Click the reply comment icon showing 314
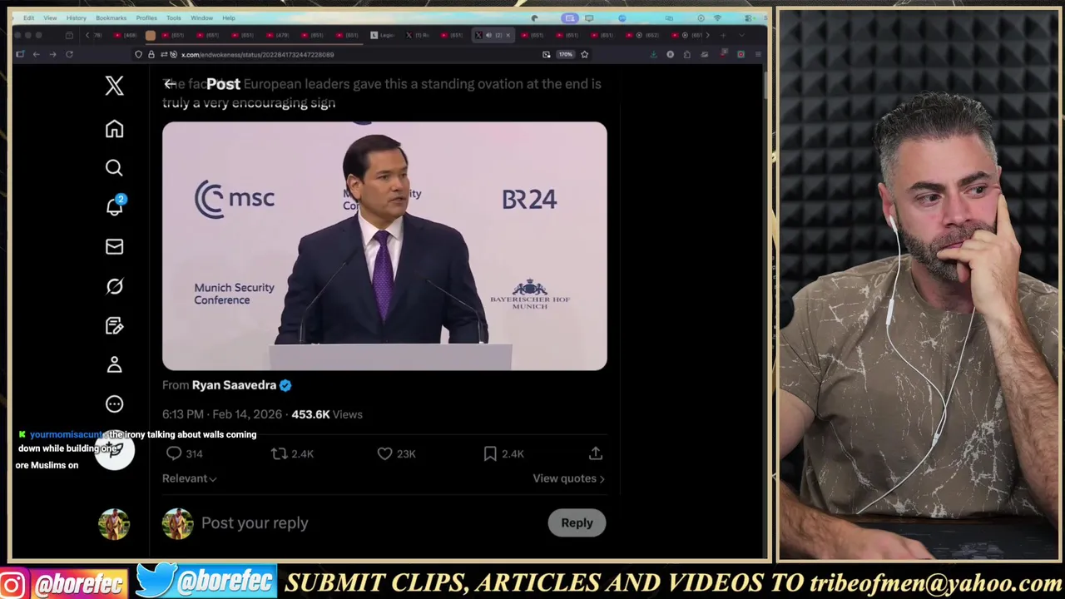Screen dimensions: 1065x599 coord(174,453)
